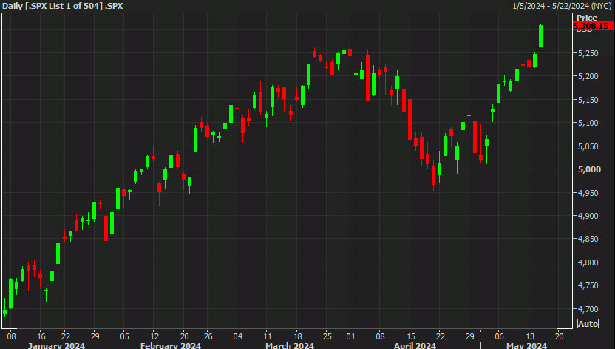
Task: Click the lowest red candle just below 5,000 in April
Action: point(433,176)
